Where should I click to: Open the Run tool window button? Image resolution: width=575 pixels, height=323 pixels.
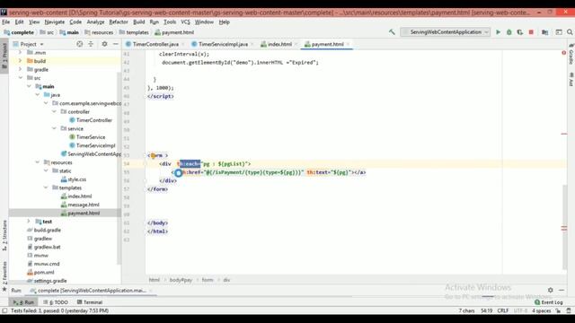click(x=23, y=302)
